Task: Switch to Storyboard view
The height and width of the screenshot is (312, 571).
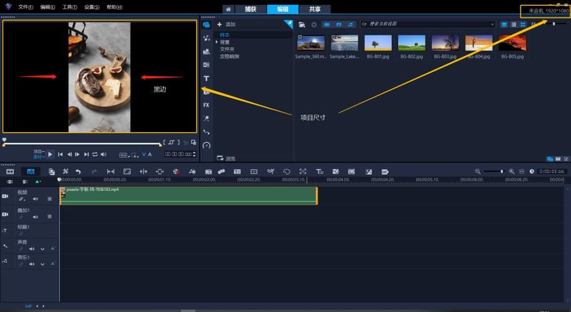Action: pos(10,171)
